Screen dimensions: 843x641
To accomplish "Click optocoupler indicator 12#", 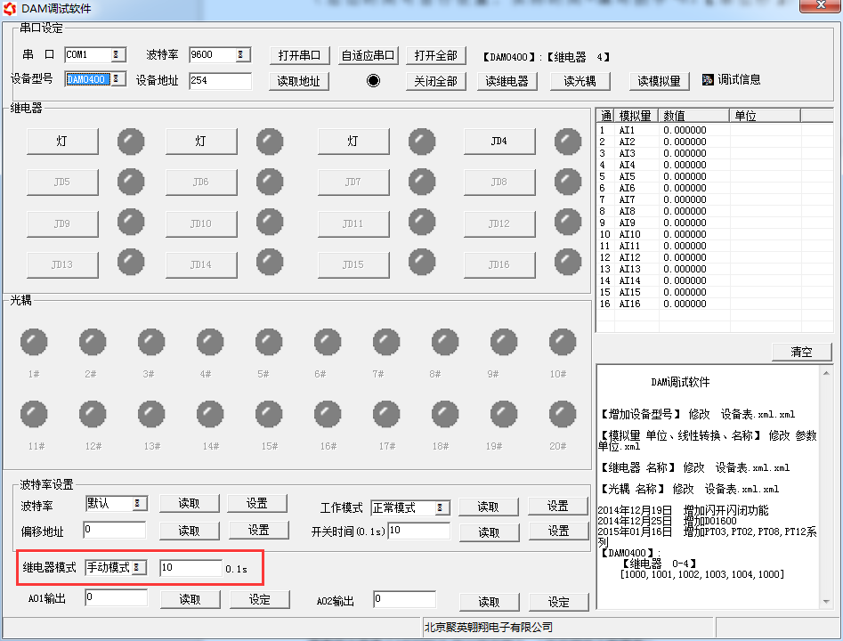I will coord(93,413).
